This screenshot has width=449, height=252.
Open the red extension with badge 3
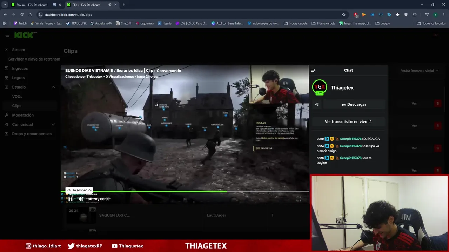[356, 15]
